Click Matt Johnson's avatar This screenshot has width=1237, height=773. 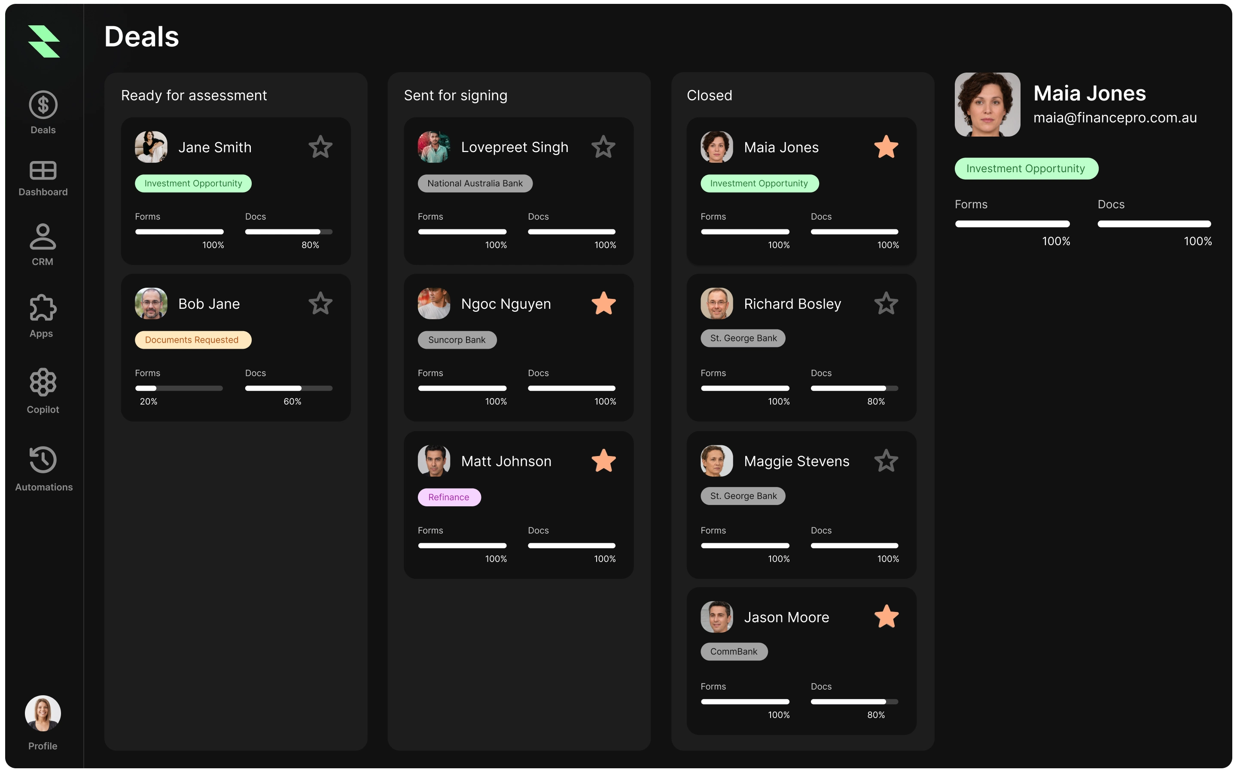tap(433, 461)
